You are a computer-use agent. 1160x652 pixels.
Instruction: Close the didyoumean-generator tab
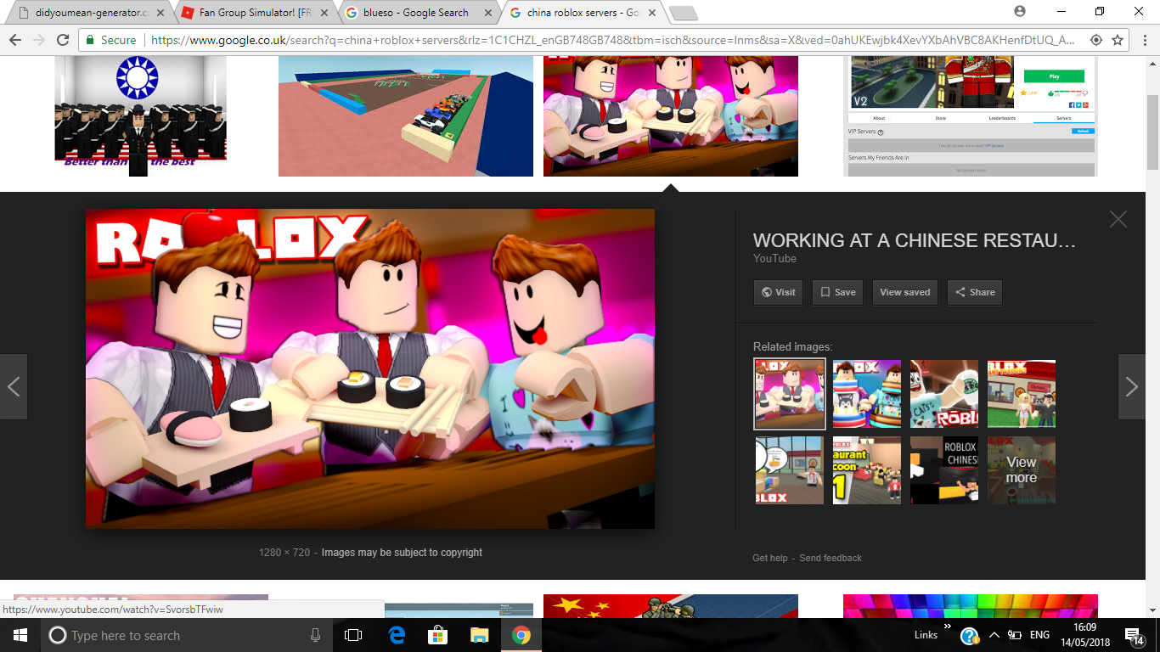tap(160, 13)
